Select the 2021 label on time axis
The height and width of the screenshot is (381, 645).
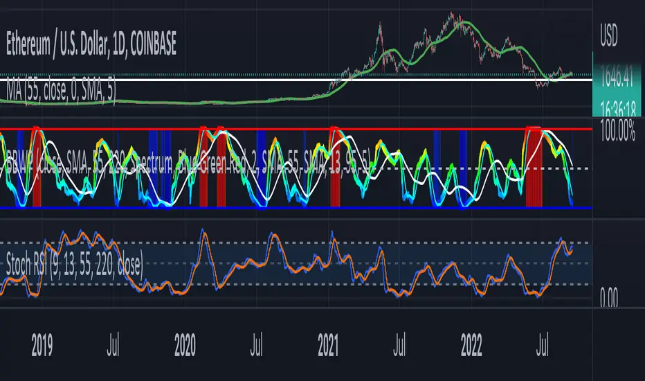328,346
